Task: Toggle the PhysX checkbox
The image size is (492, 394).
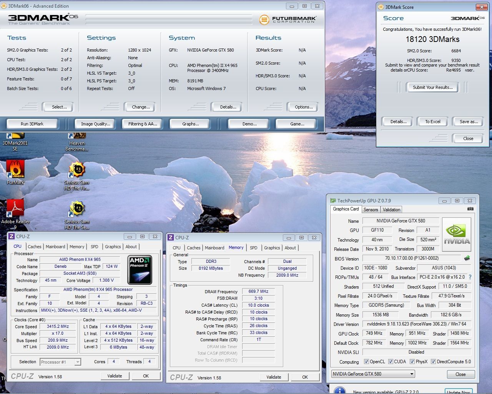Action: coord(412,362)
